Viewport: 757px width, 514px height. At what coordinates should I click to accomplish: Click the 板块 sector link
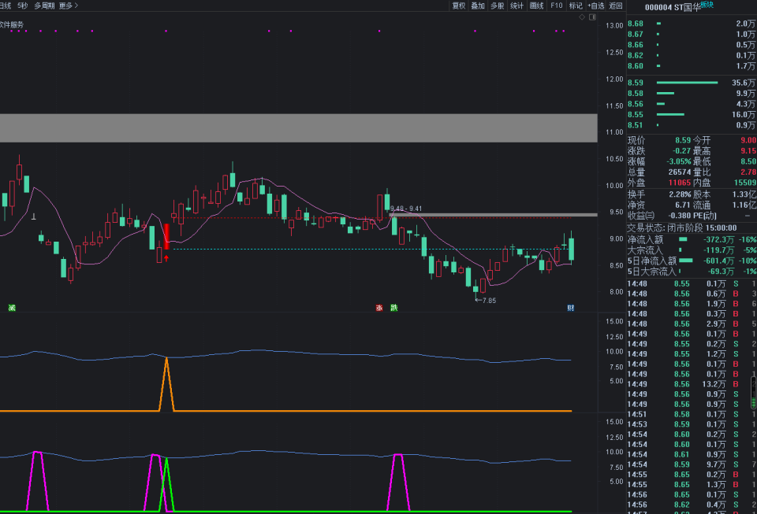707,5
